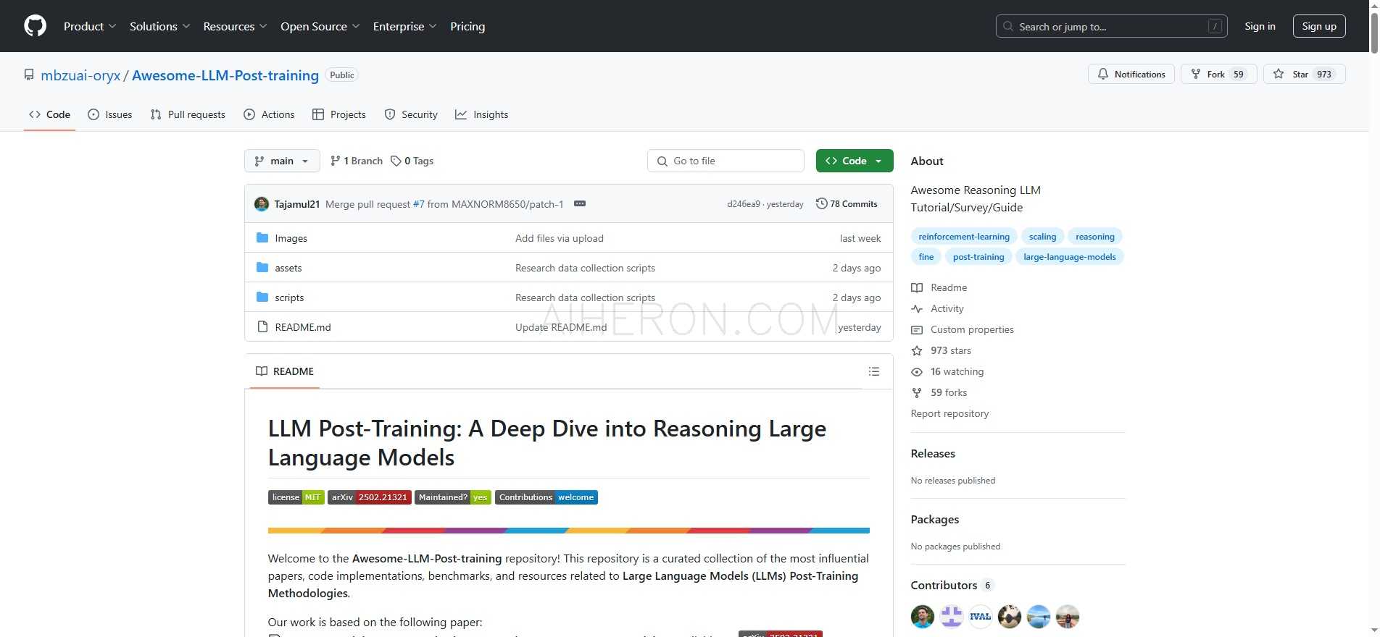This screenshot has height=637, width=1380.
Task: Click the README.md file icon
Action: coord(262,326)
